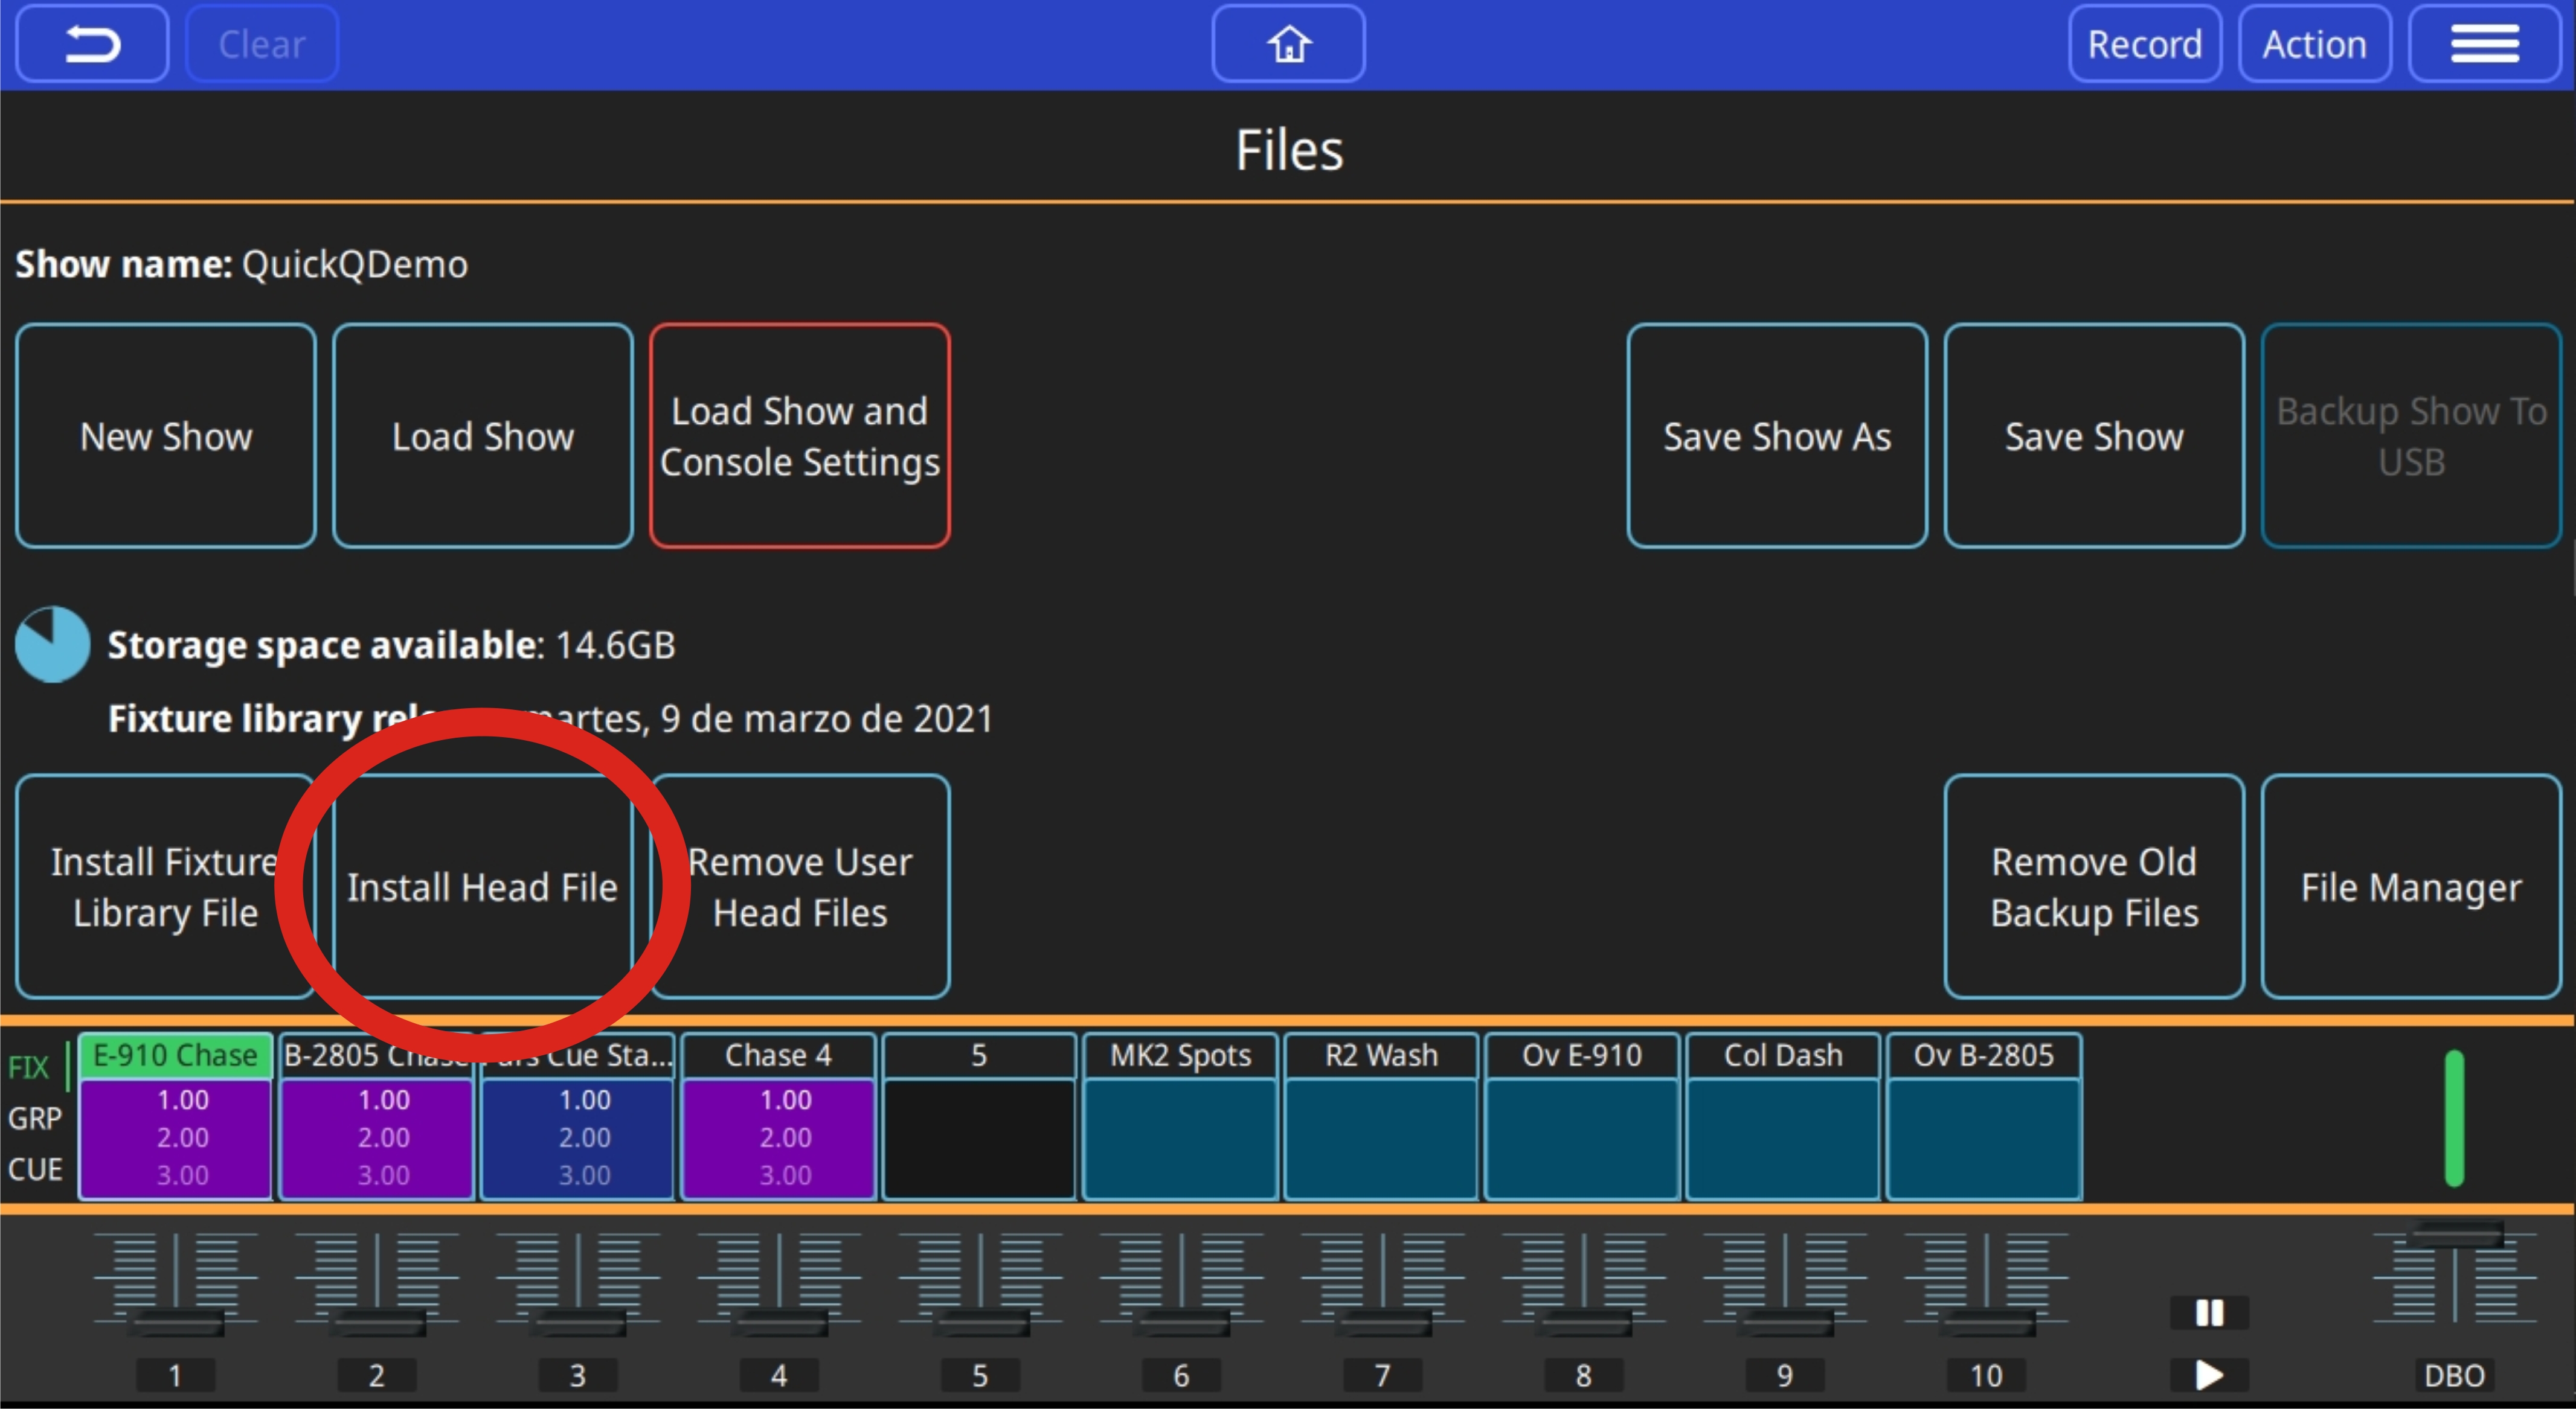Open the Action menu

pos(2314,44)
